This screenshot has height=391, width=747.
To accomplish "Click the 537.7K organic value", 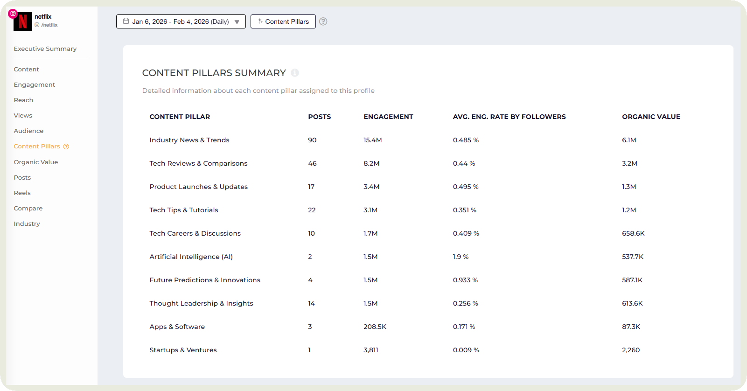I will tap(633, 257).
